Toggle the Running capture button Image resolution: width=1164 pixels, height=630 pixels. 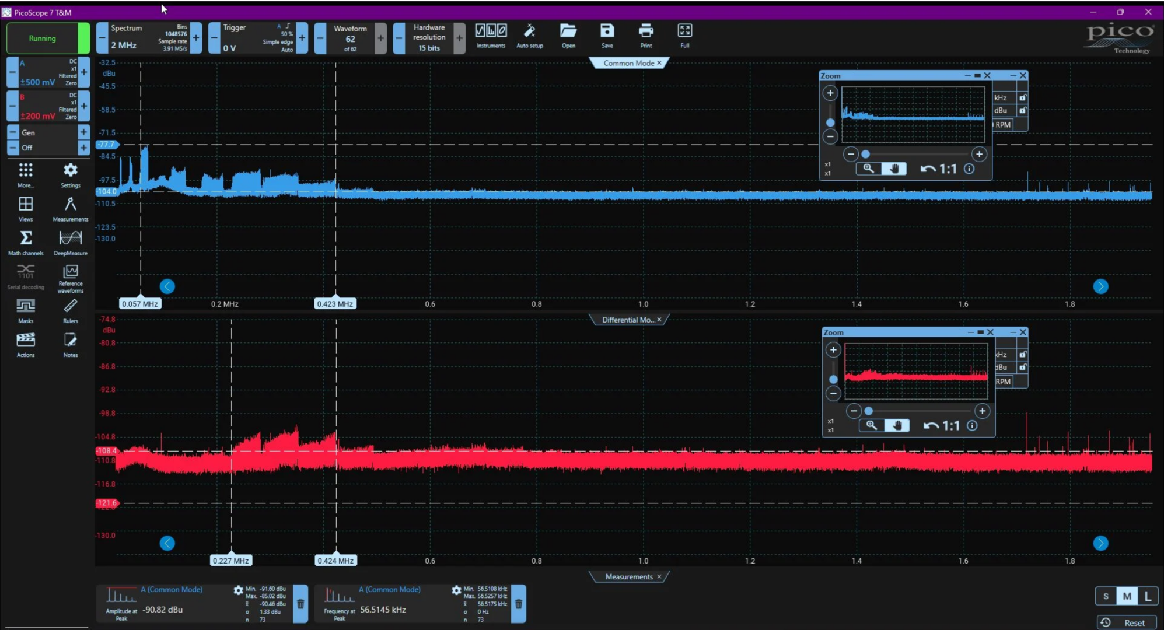(43, 38)
